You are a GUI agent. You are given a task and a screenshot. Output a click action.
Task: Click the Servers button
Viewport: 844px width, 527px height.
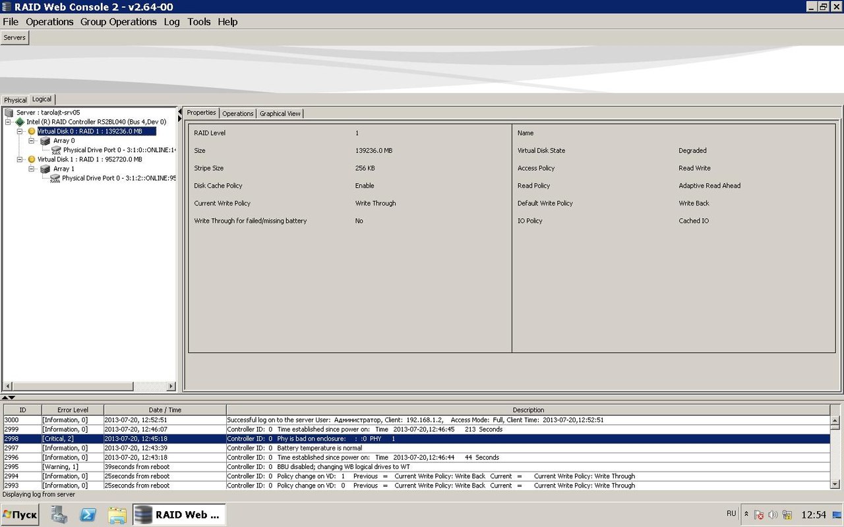point(15,38)
